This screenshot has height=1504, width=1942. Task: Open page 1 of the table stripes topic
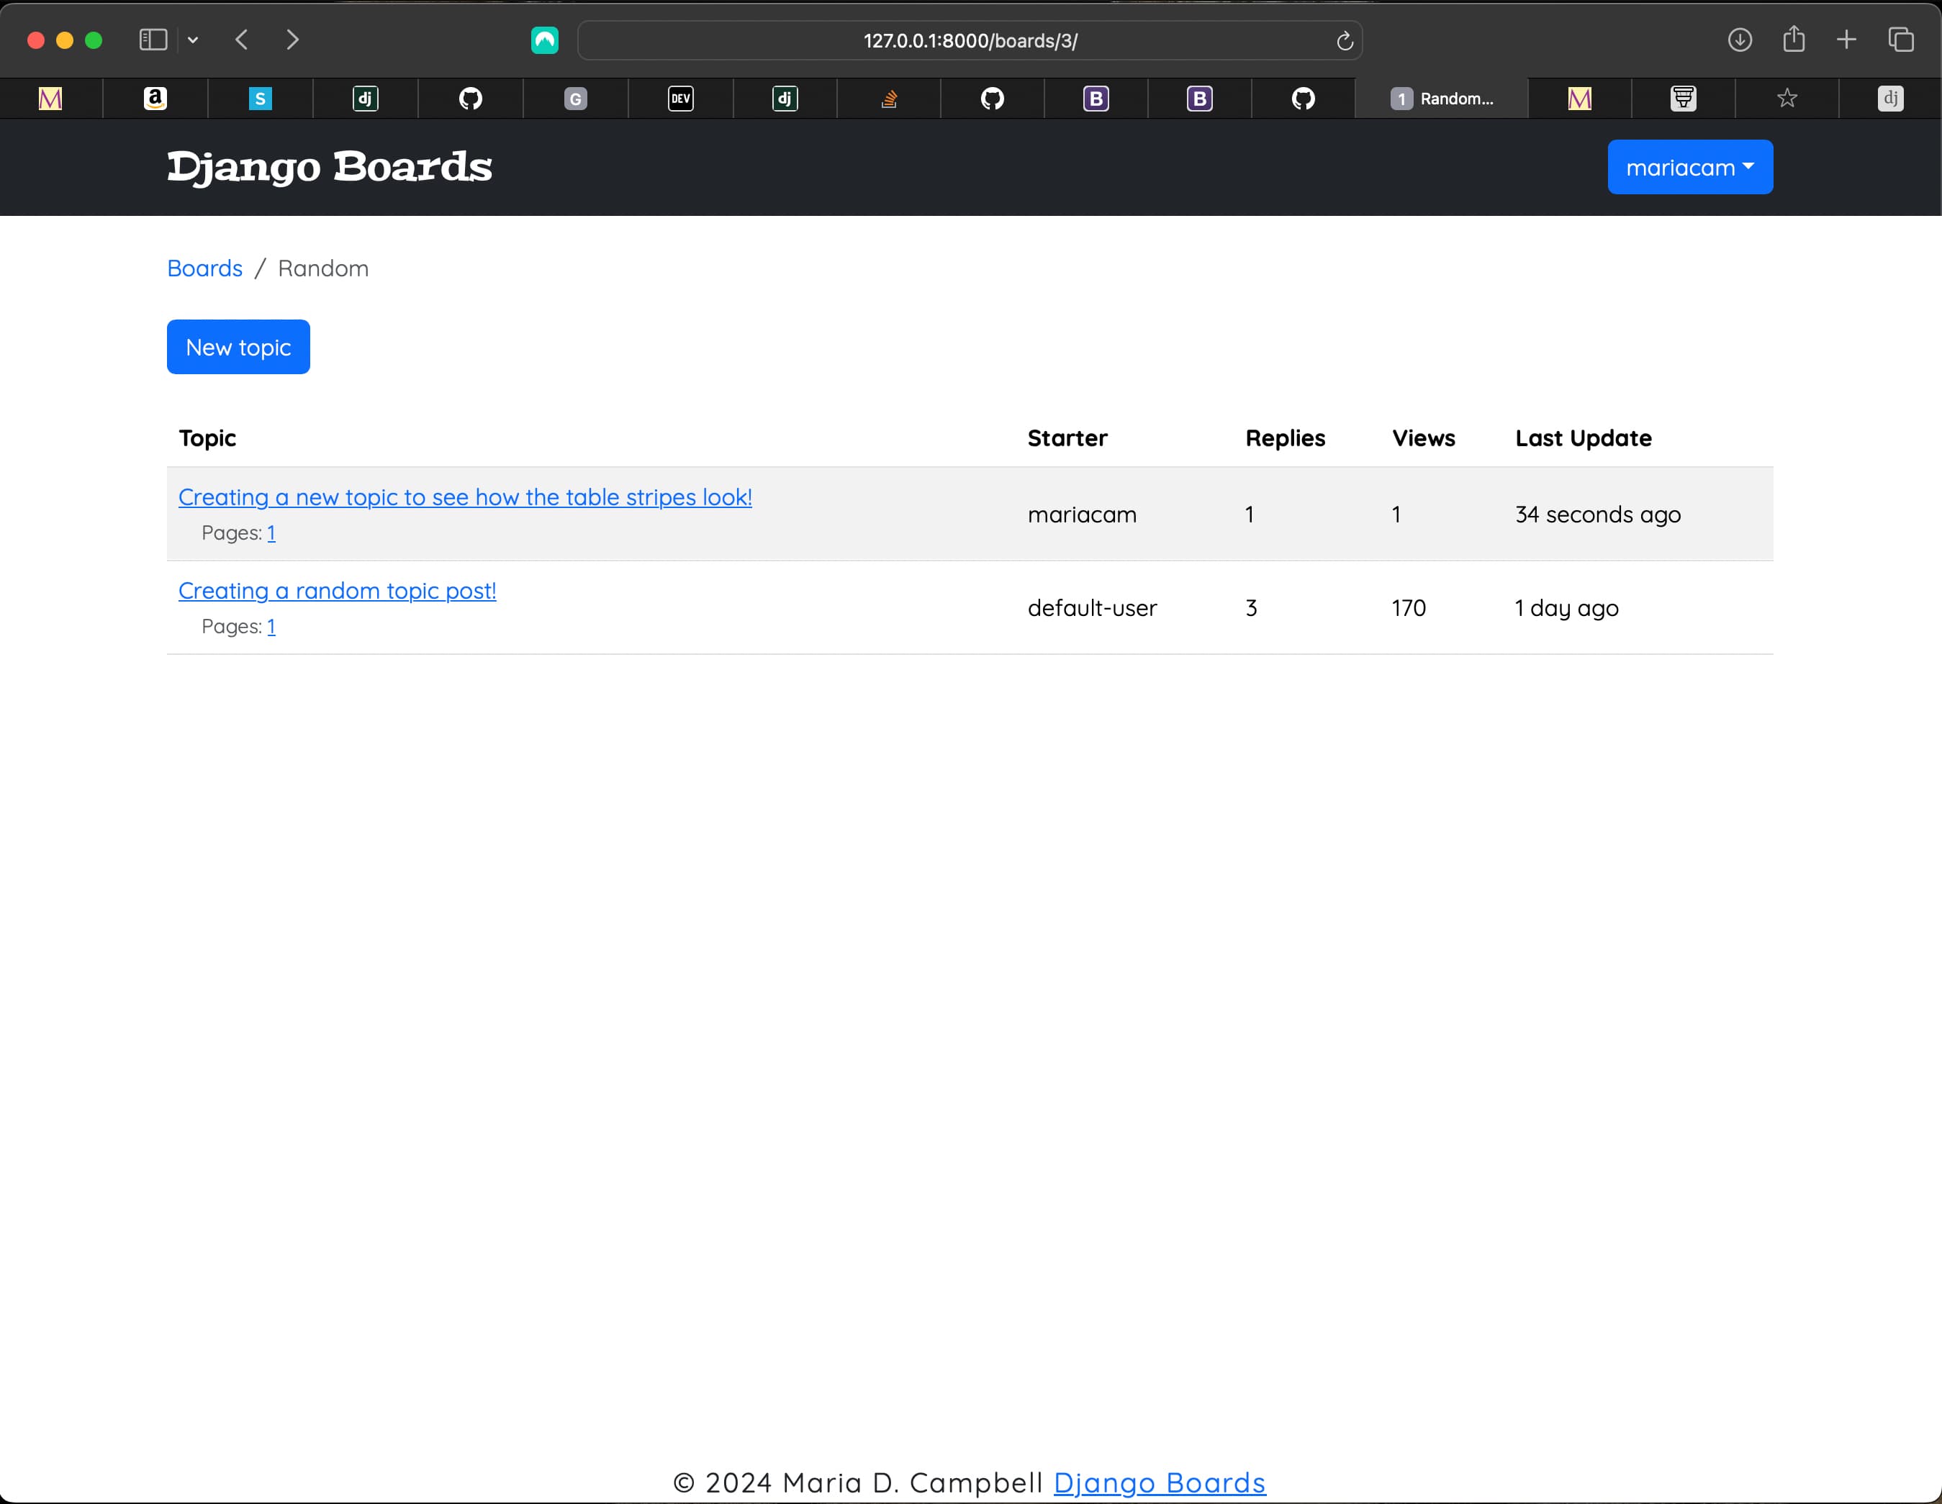[271, 533]
